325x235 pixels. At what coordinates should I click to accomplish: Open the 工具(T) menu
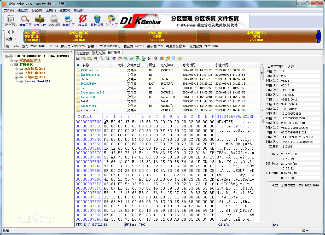tap(50, 10)
